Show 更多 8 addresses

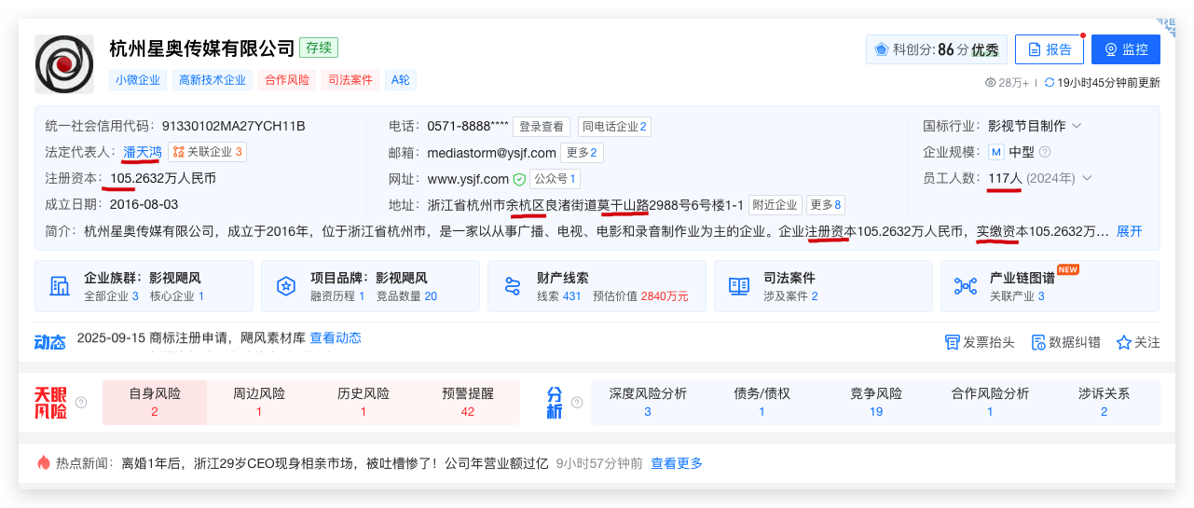[826, 205]
